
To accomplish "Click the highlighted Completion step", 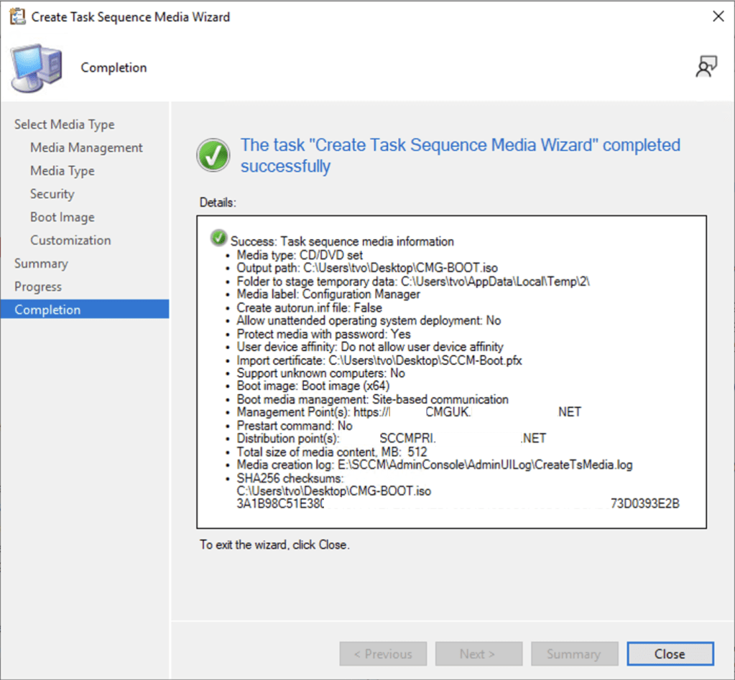I will click(47, 309).
